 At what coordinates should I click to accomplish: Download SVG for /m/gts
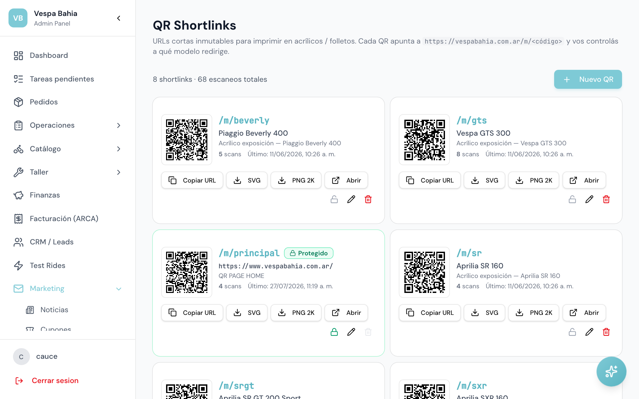484,180
